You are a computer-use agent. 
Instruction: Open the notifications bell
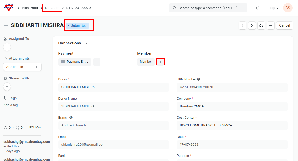pos(257,8)
